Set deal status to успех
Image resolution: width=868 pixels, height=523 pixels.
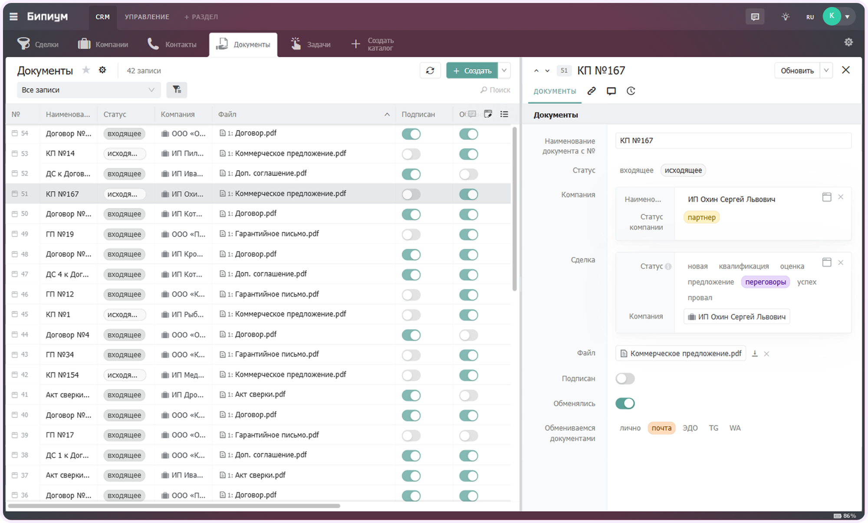[x=807, y=282]
